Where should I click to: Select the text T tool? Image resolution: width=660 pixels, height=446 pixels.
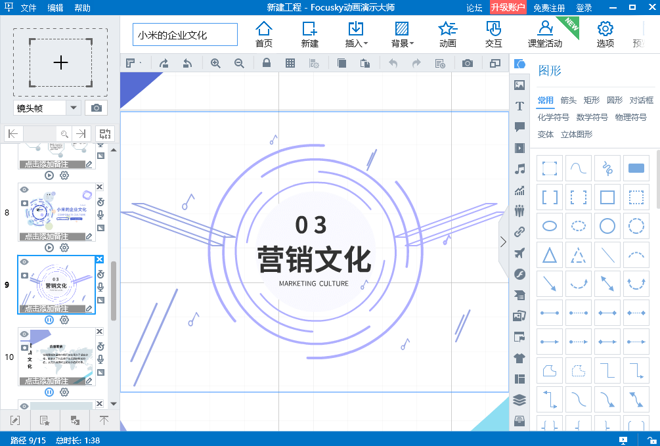(x=519, y=106)
